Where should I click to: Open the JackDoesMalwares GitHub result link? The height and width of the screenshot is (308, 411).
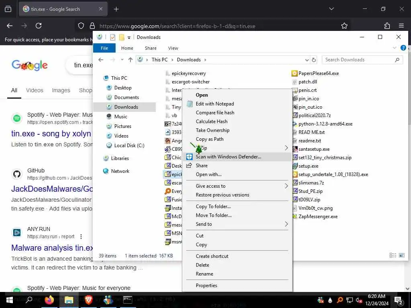click(52, 189)
